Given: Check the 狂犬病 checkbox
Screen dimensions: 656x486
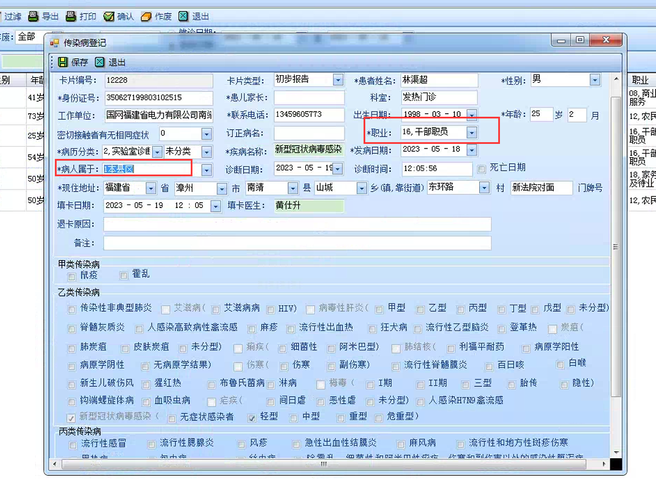Looking at the screenshot, I should (372, 329).
